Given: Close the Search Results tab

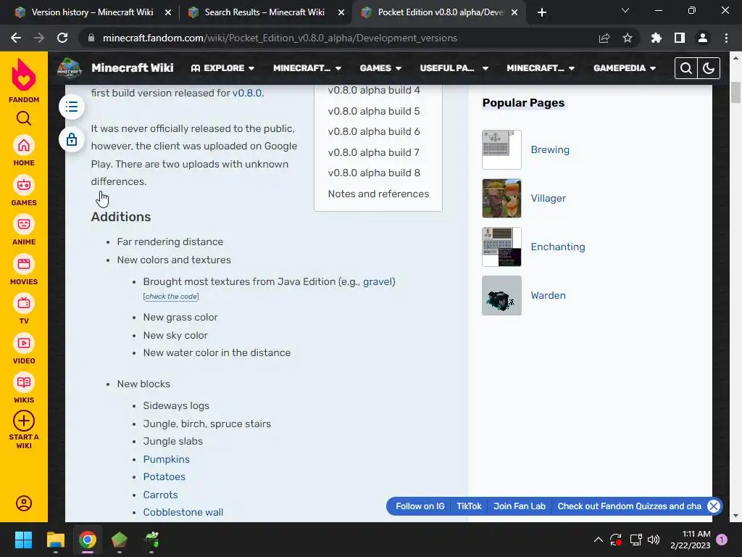Looking at the screenshot, I should pyautogui.click(x=341, y=13).
